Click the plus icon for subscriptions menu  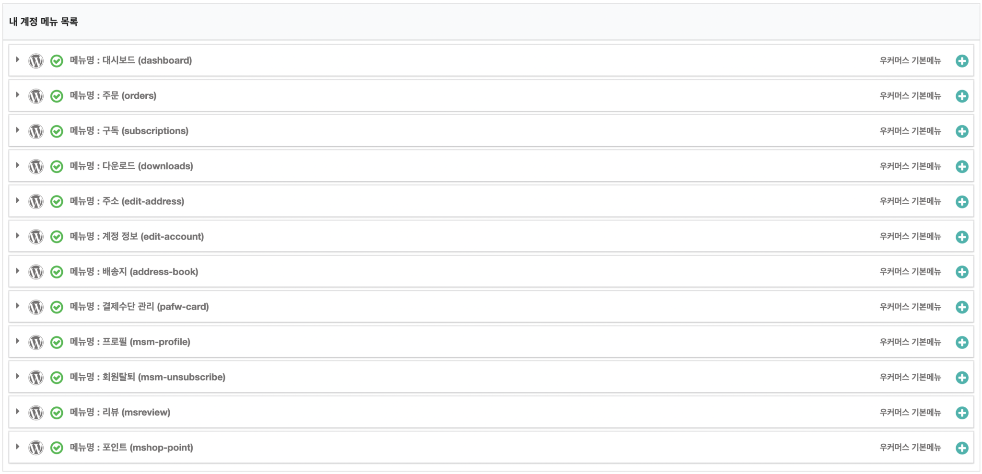(x=962, y=131)
